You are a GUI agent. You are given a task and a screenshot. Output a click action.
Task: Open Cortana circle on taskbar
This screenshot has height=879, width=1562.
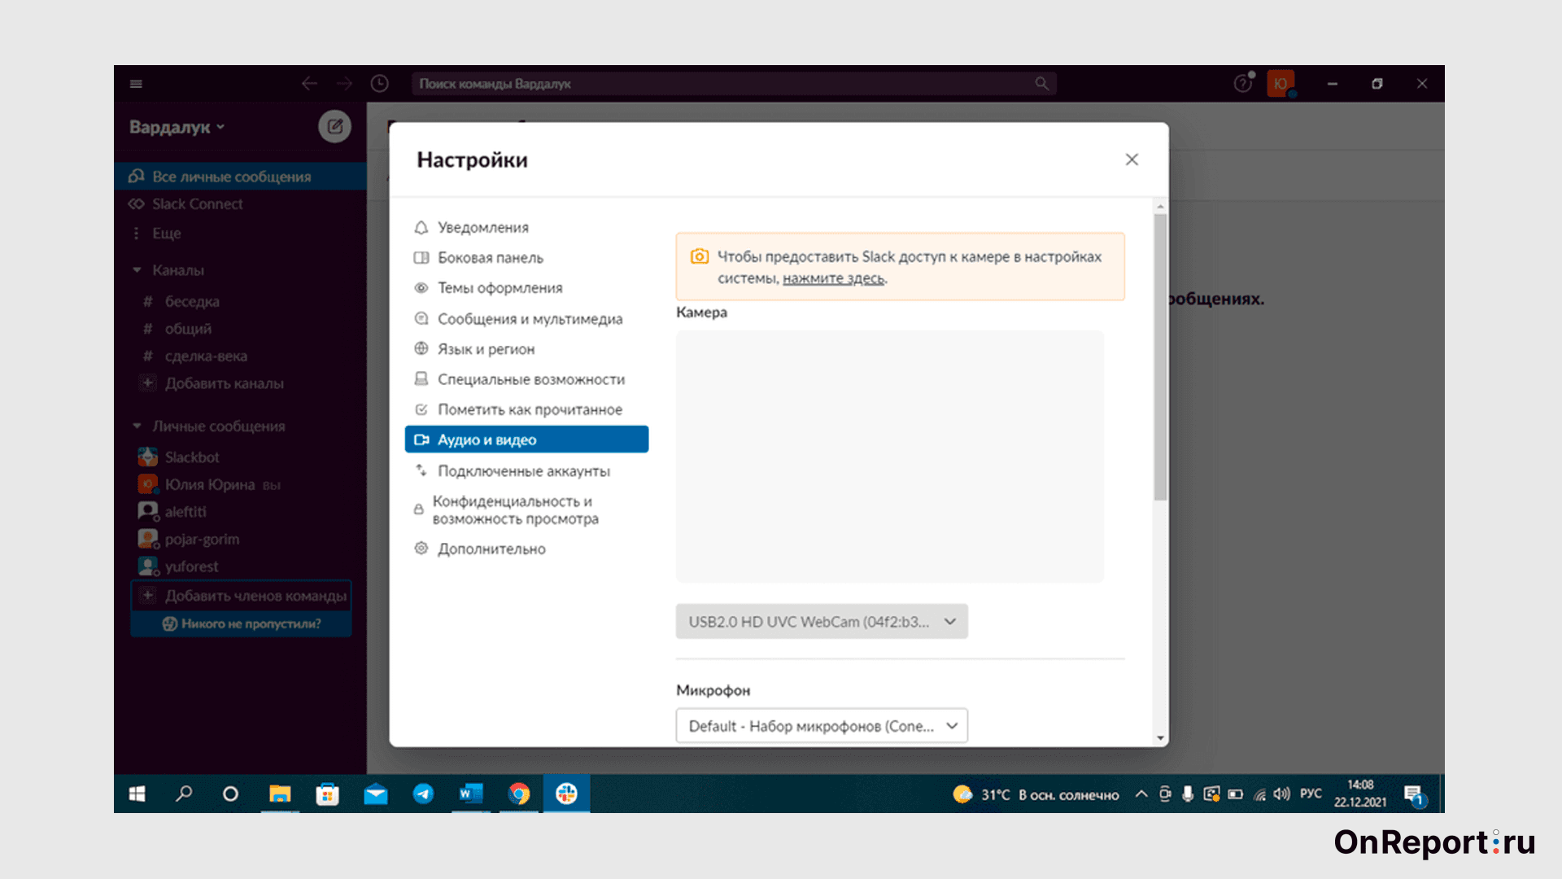coord(230,794)
